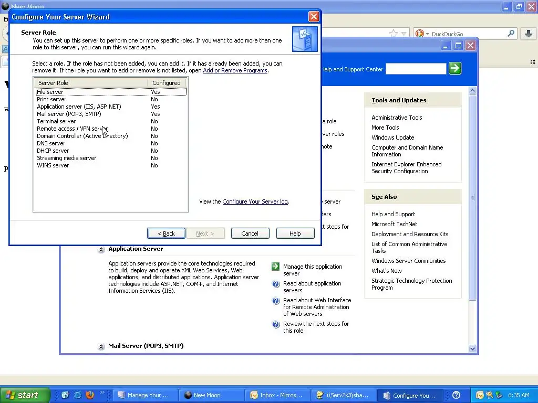Click the Configure Your Server taskbar button

[x=410, y=395]
